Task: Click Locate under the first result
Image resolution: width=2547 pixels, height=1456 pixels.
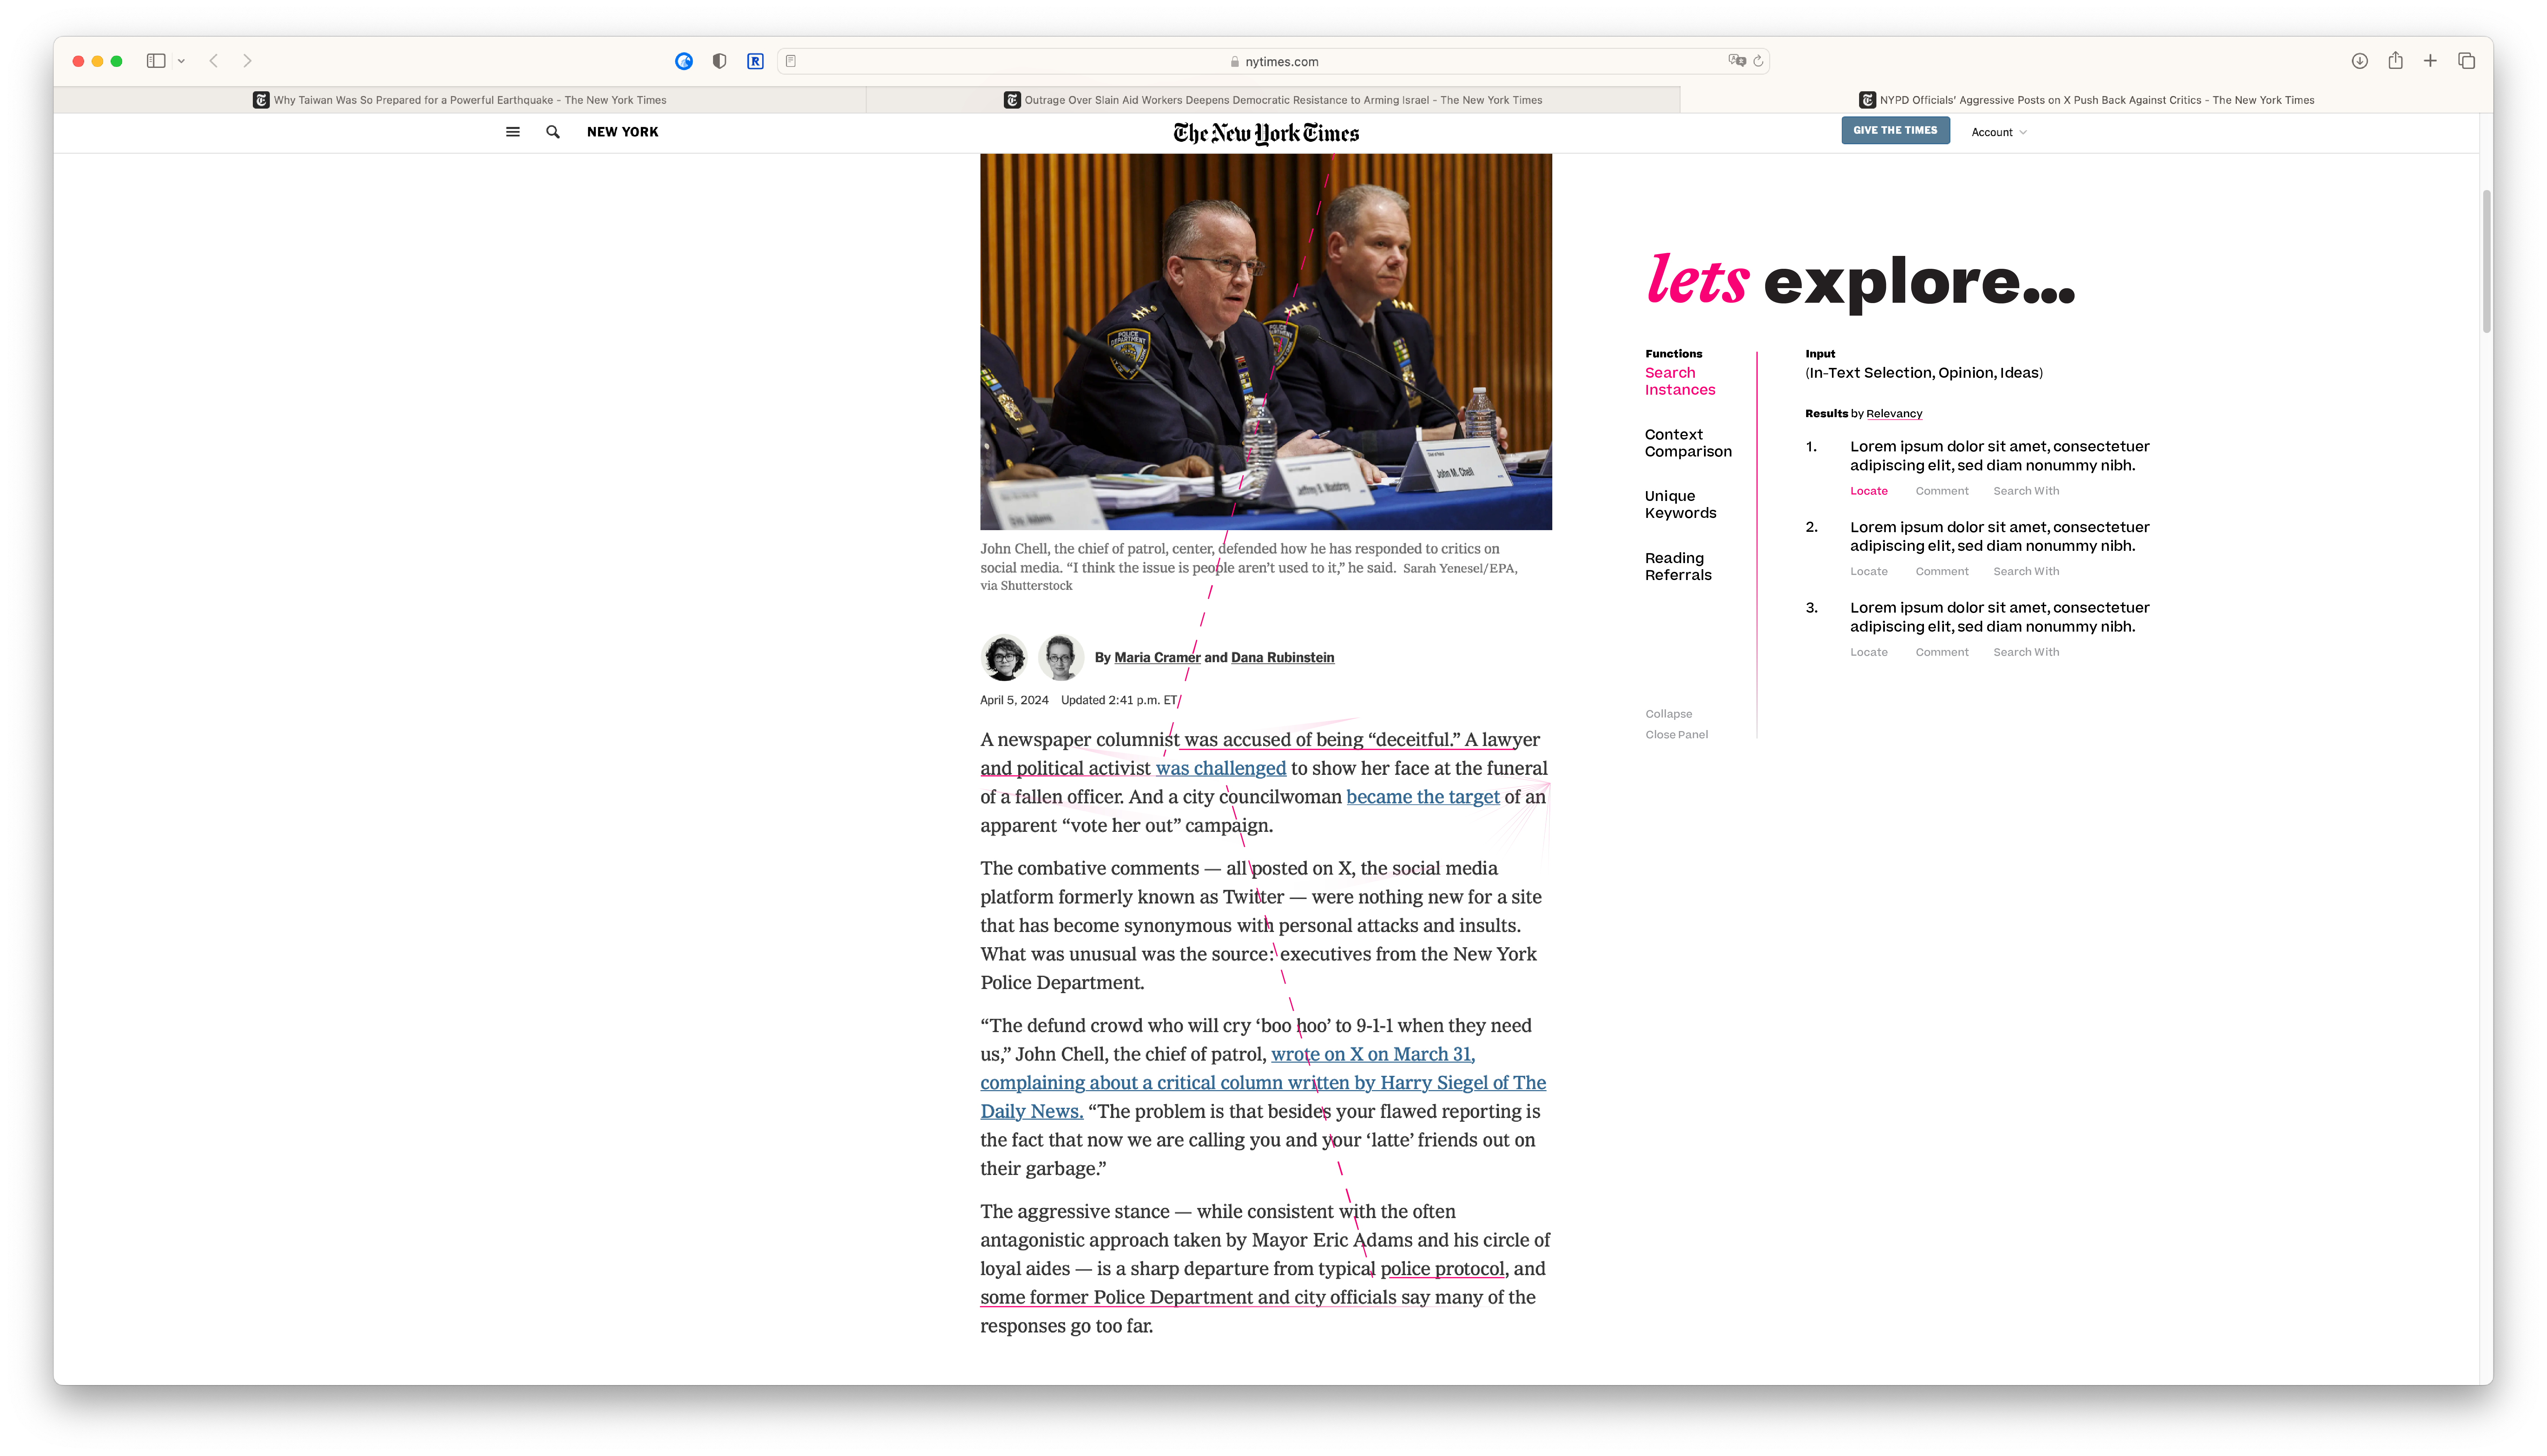Action: pyautogui.click(x=1868, y=491)
